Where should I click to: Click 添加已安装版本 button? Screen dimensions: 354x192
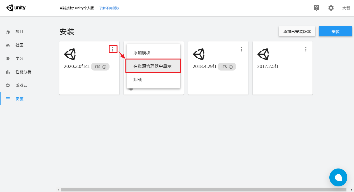(x=297, y=32)
